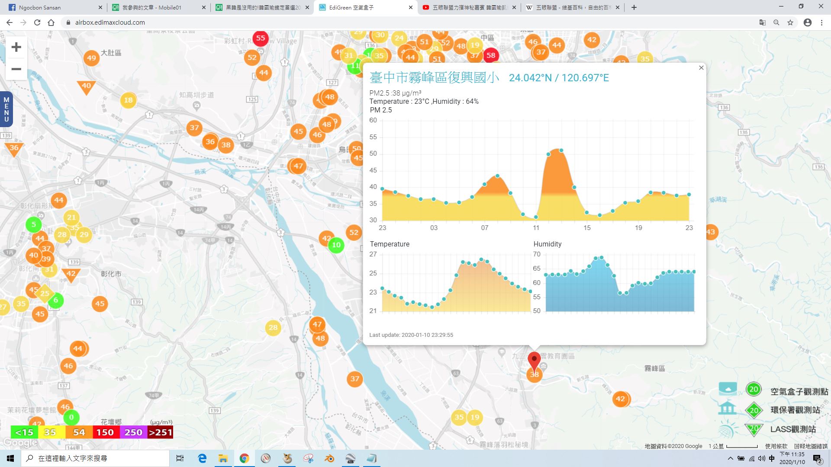This screenshot has width=831, height=467.
Task: Open the blue MENU side tab
Action: (6, 109)
